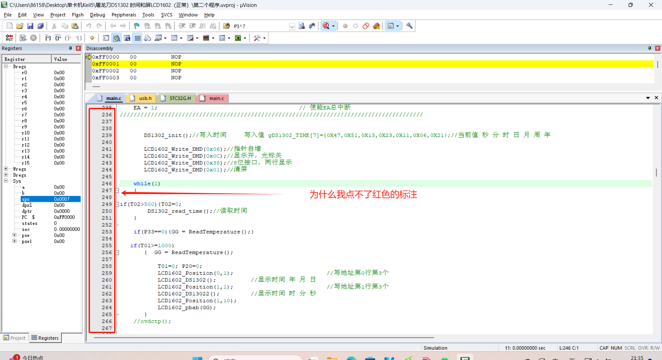Image resolution: width=662 pixels, height=360 pixels.
Task: Expand the Dregs register group
Action: click(6, 175)
